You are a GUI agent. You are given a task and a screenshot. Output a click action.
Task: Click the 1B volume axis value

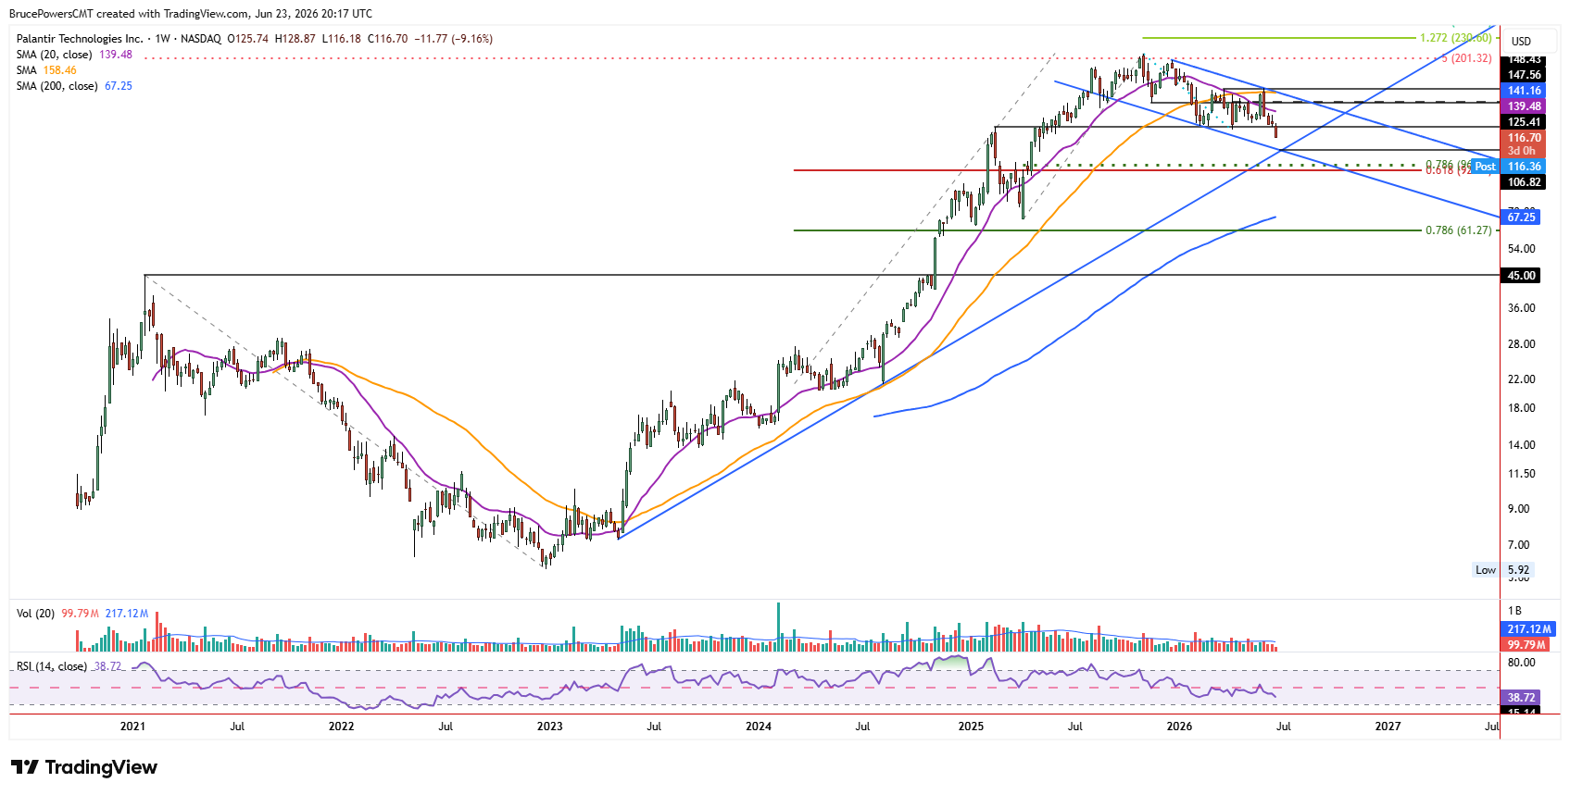coord(1515,611)
